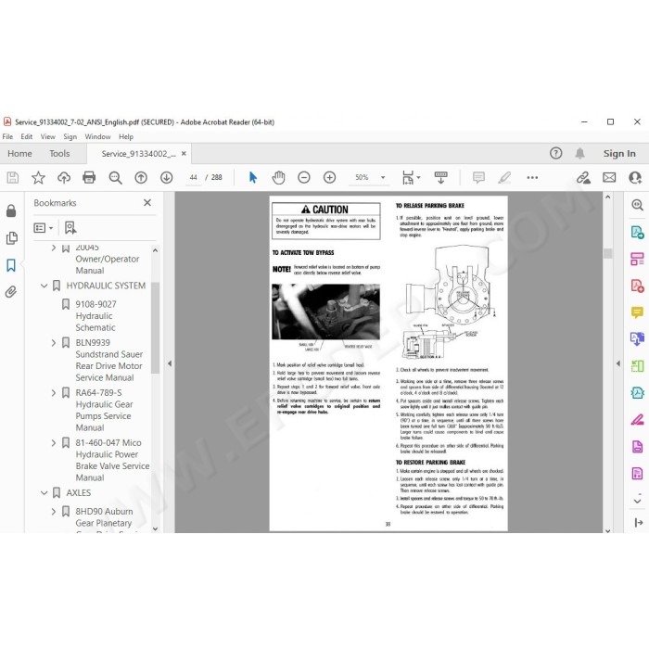The width and height of the screenshot is (649, 649).
Task: Open the Sign menu
Action: (x=70, y=136)
